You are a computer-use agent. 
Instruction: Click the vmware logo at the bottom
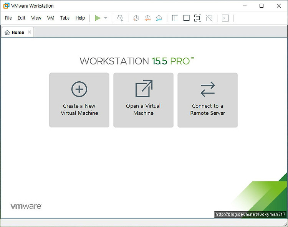pos(26,206)
